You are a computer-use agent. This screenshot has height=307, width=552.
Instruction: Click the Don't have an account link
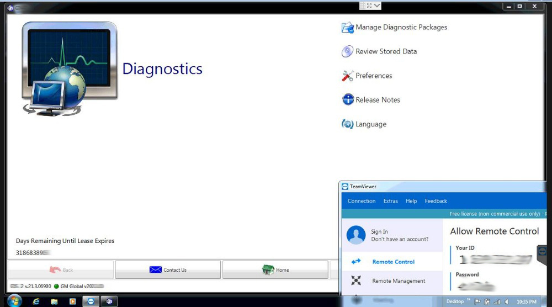[400, 239]
